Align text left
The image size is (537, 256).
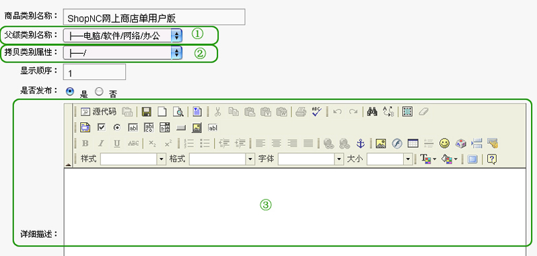tap(260, 144)
